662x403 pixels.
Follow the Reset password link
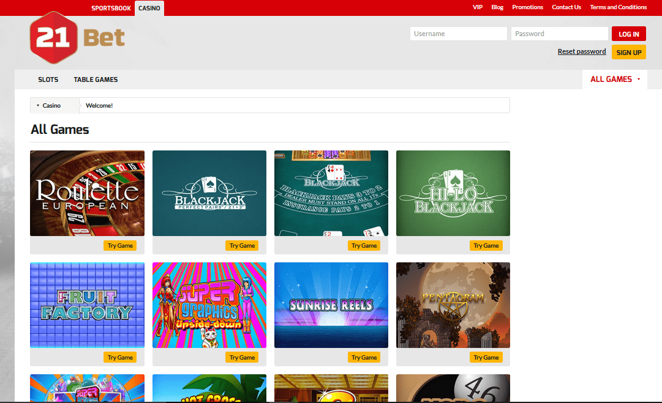point(582,51)
